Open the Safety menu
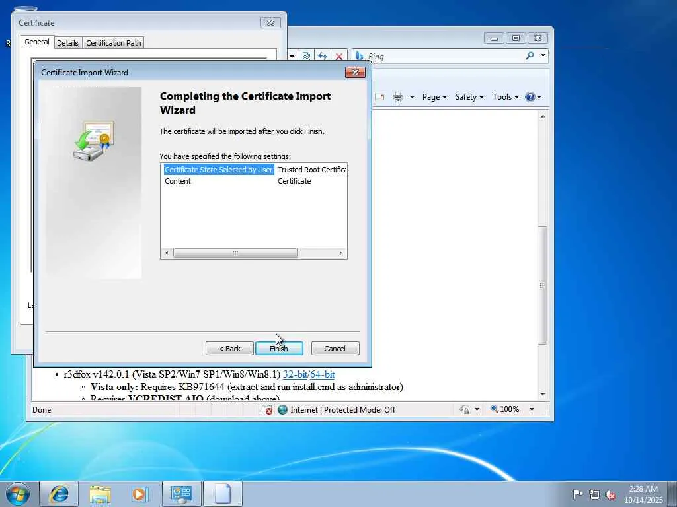The height and width of the screenshot is (507, 677). pyautogui.click(x=469, y=97)
